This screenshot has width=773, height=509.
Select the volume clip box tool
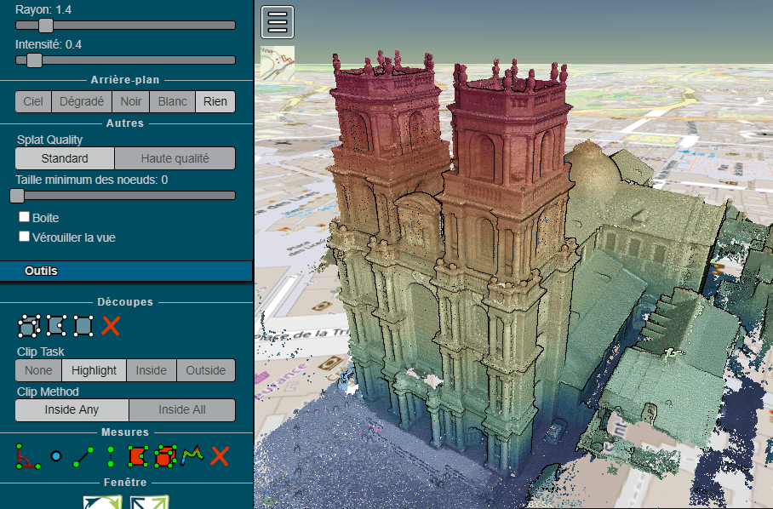point(28,325)
